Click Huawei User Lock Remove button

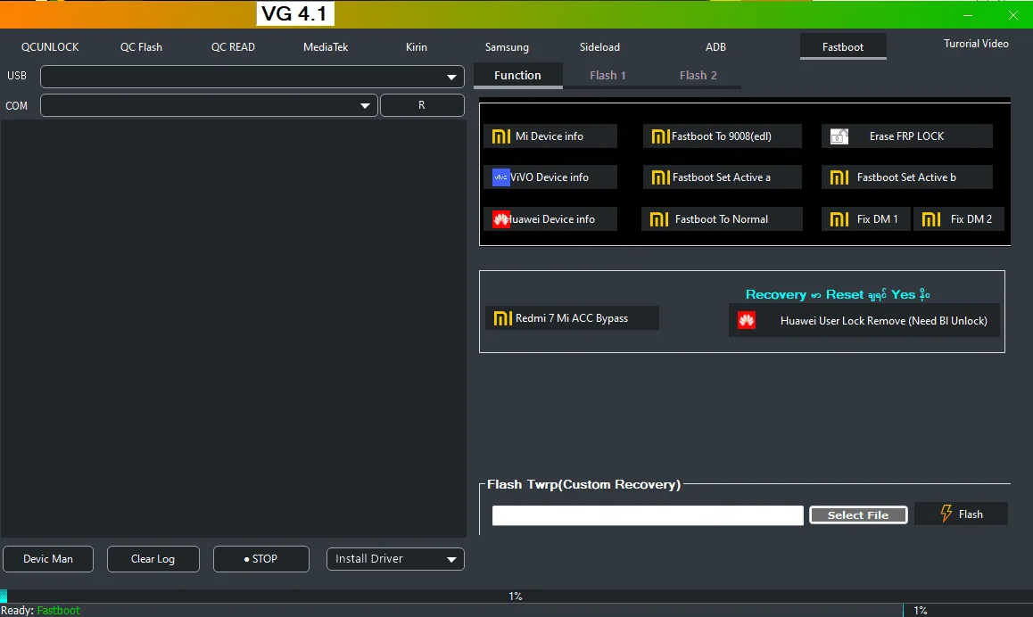(x=864, y=321)
